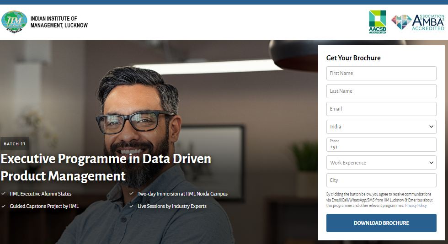Click the IIM Lucknow circular logo
The image size is (448, 244).
[14, 21]
